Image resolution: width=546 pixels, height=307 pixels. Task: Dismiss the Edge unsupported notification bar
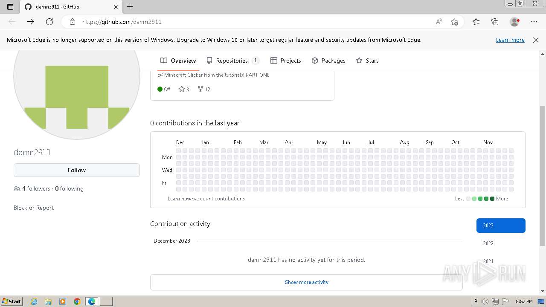(x=536, y=40)
